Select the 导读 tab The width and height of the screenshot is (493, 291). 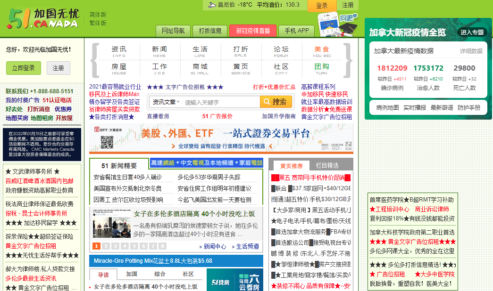click(x=103, y=275)
